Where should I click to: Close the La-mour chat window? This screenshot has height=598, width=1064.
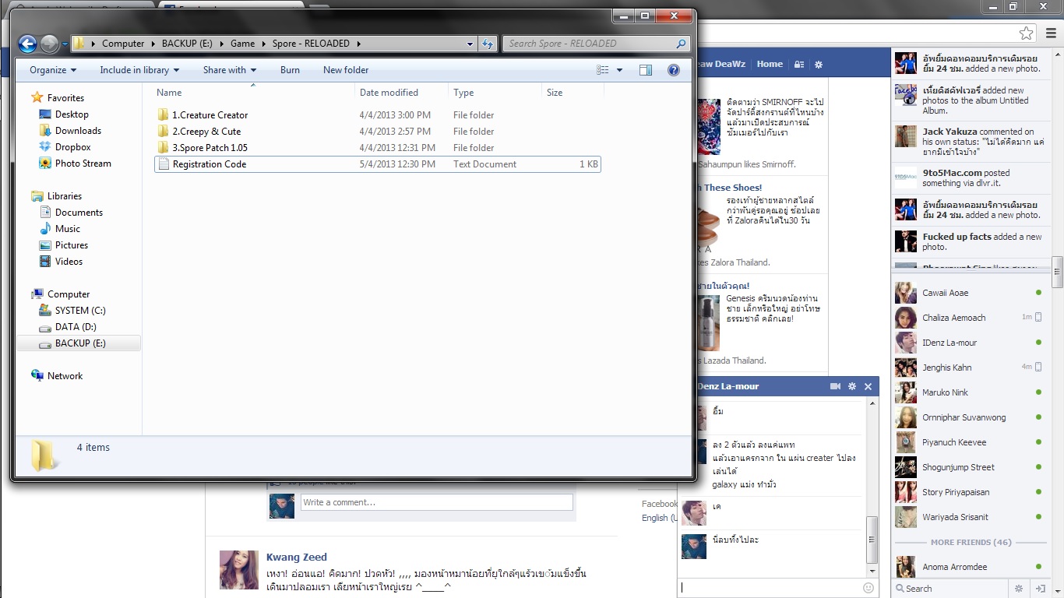point(868,386)
